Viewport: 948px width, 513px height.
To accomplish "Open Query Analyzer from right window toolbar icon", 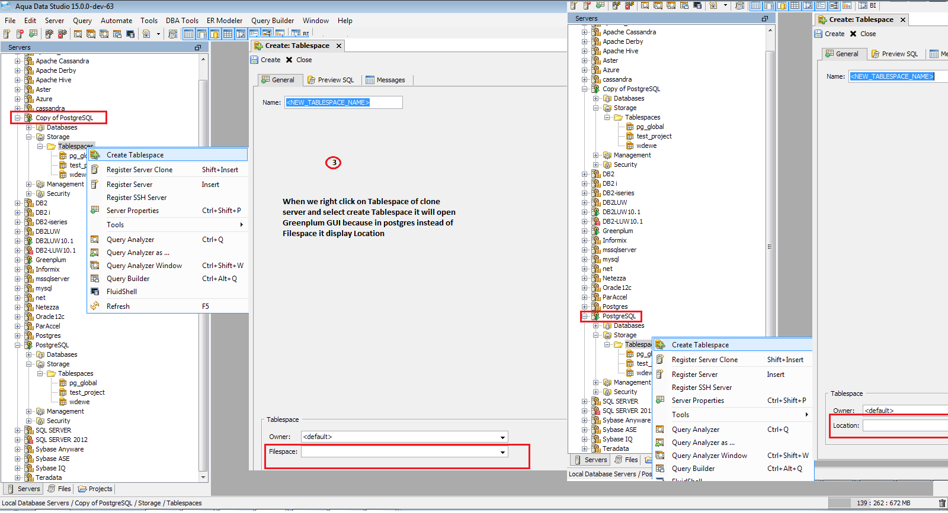I will coord(645,5).
